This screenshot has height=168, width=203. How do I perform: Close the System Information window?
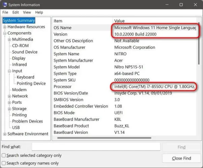[x=195, y=5]
